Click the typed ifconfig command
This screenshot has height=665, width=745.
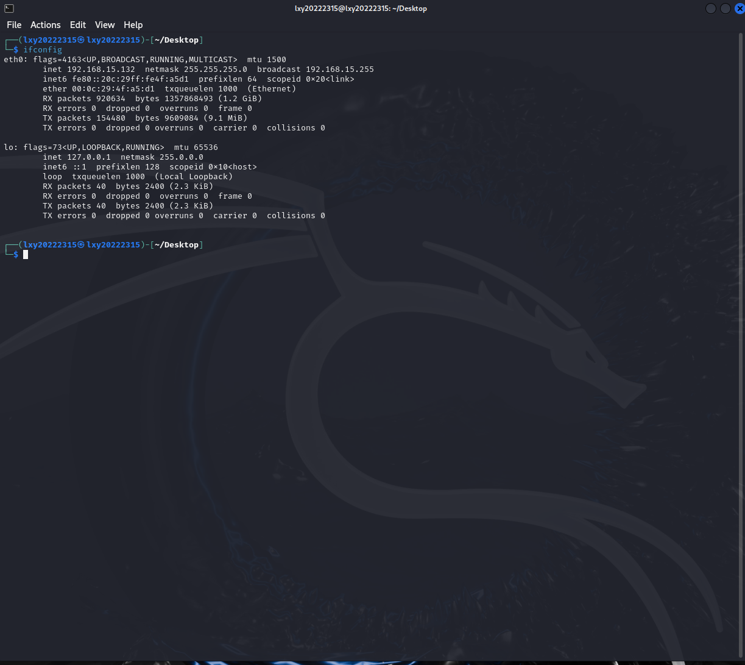tap(43, 50)
